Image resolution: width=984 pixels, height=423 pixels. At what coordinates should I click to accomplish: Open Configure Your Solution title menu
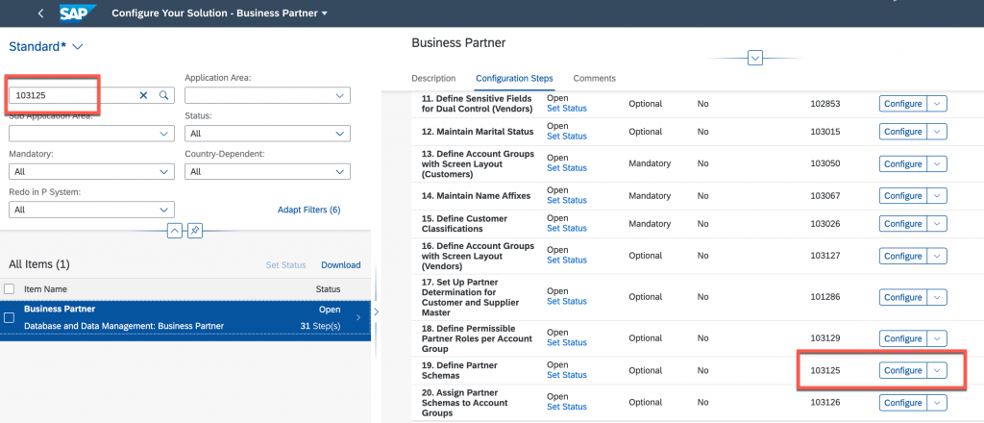point(220,13)
